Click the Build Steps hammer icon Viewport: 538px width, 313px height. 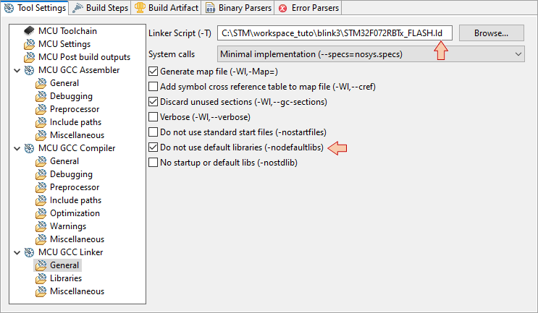[78, 7]
